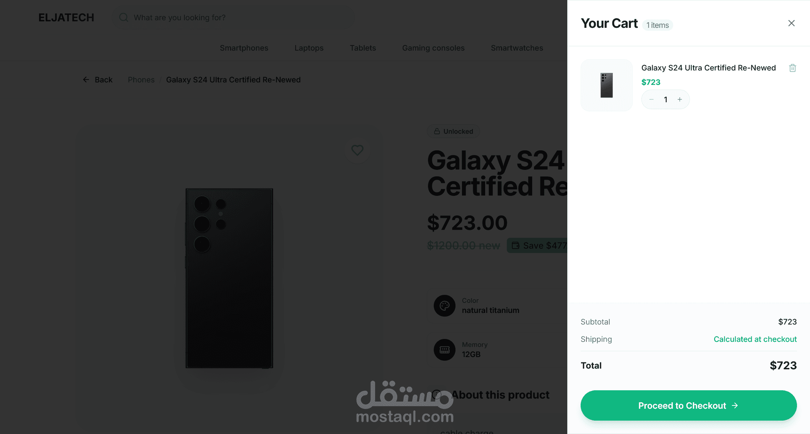This screenshot has width=810, height=434.
Task: Click the cart item phone thumbnail
Action: (606, 85)
